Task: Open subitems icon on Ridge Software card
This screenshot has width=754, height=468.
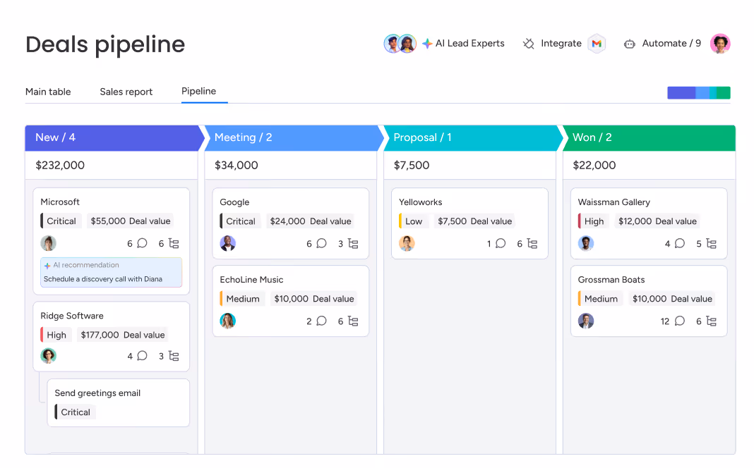Action: click(x=174, y=356)
